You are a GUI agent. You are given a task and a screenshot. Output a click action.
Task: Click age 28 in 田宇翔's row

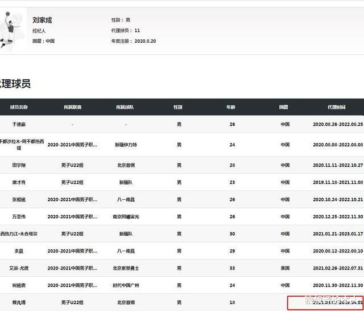point(233,165)
